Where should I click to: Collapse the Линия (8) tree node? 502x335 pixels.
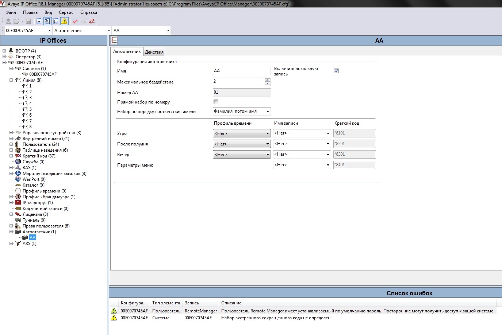pyautogui.click(x=11, y=80)
